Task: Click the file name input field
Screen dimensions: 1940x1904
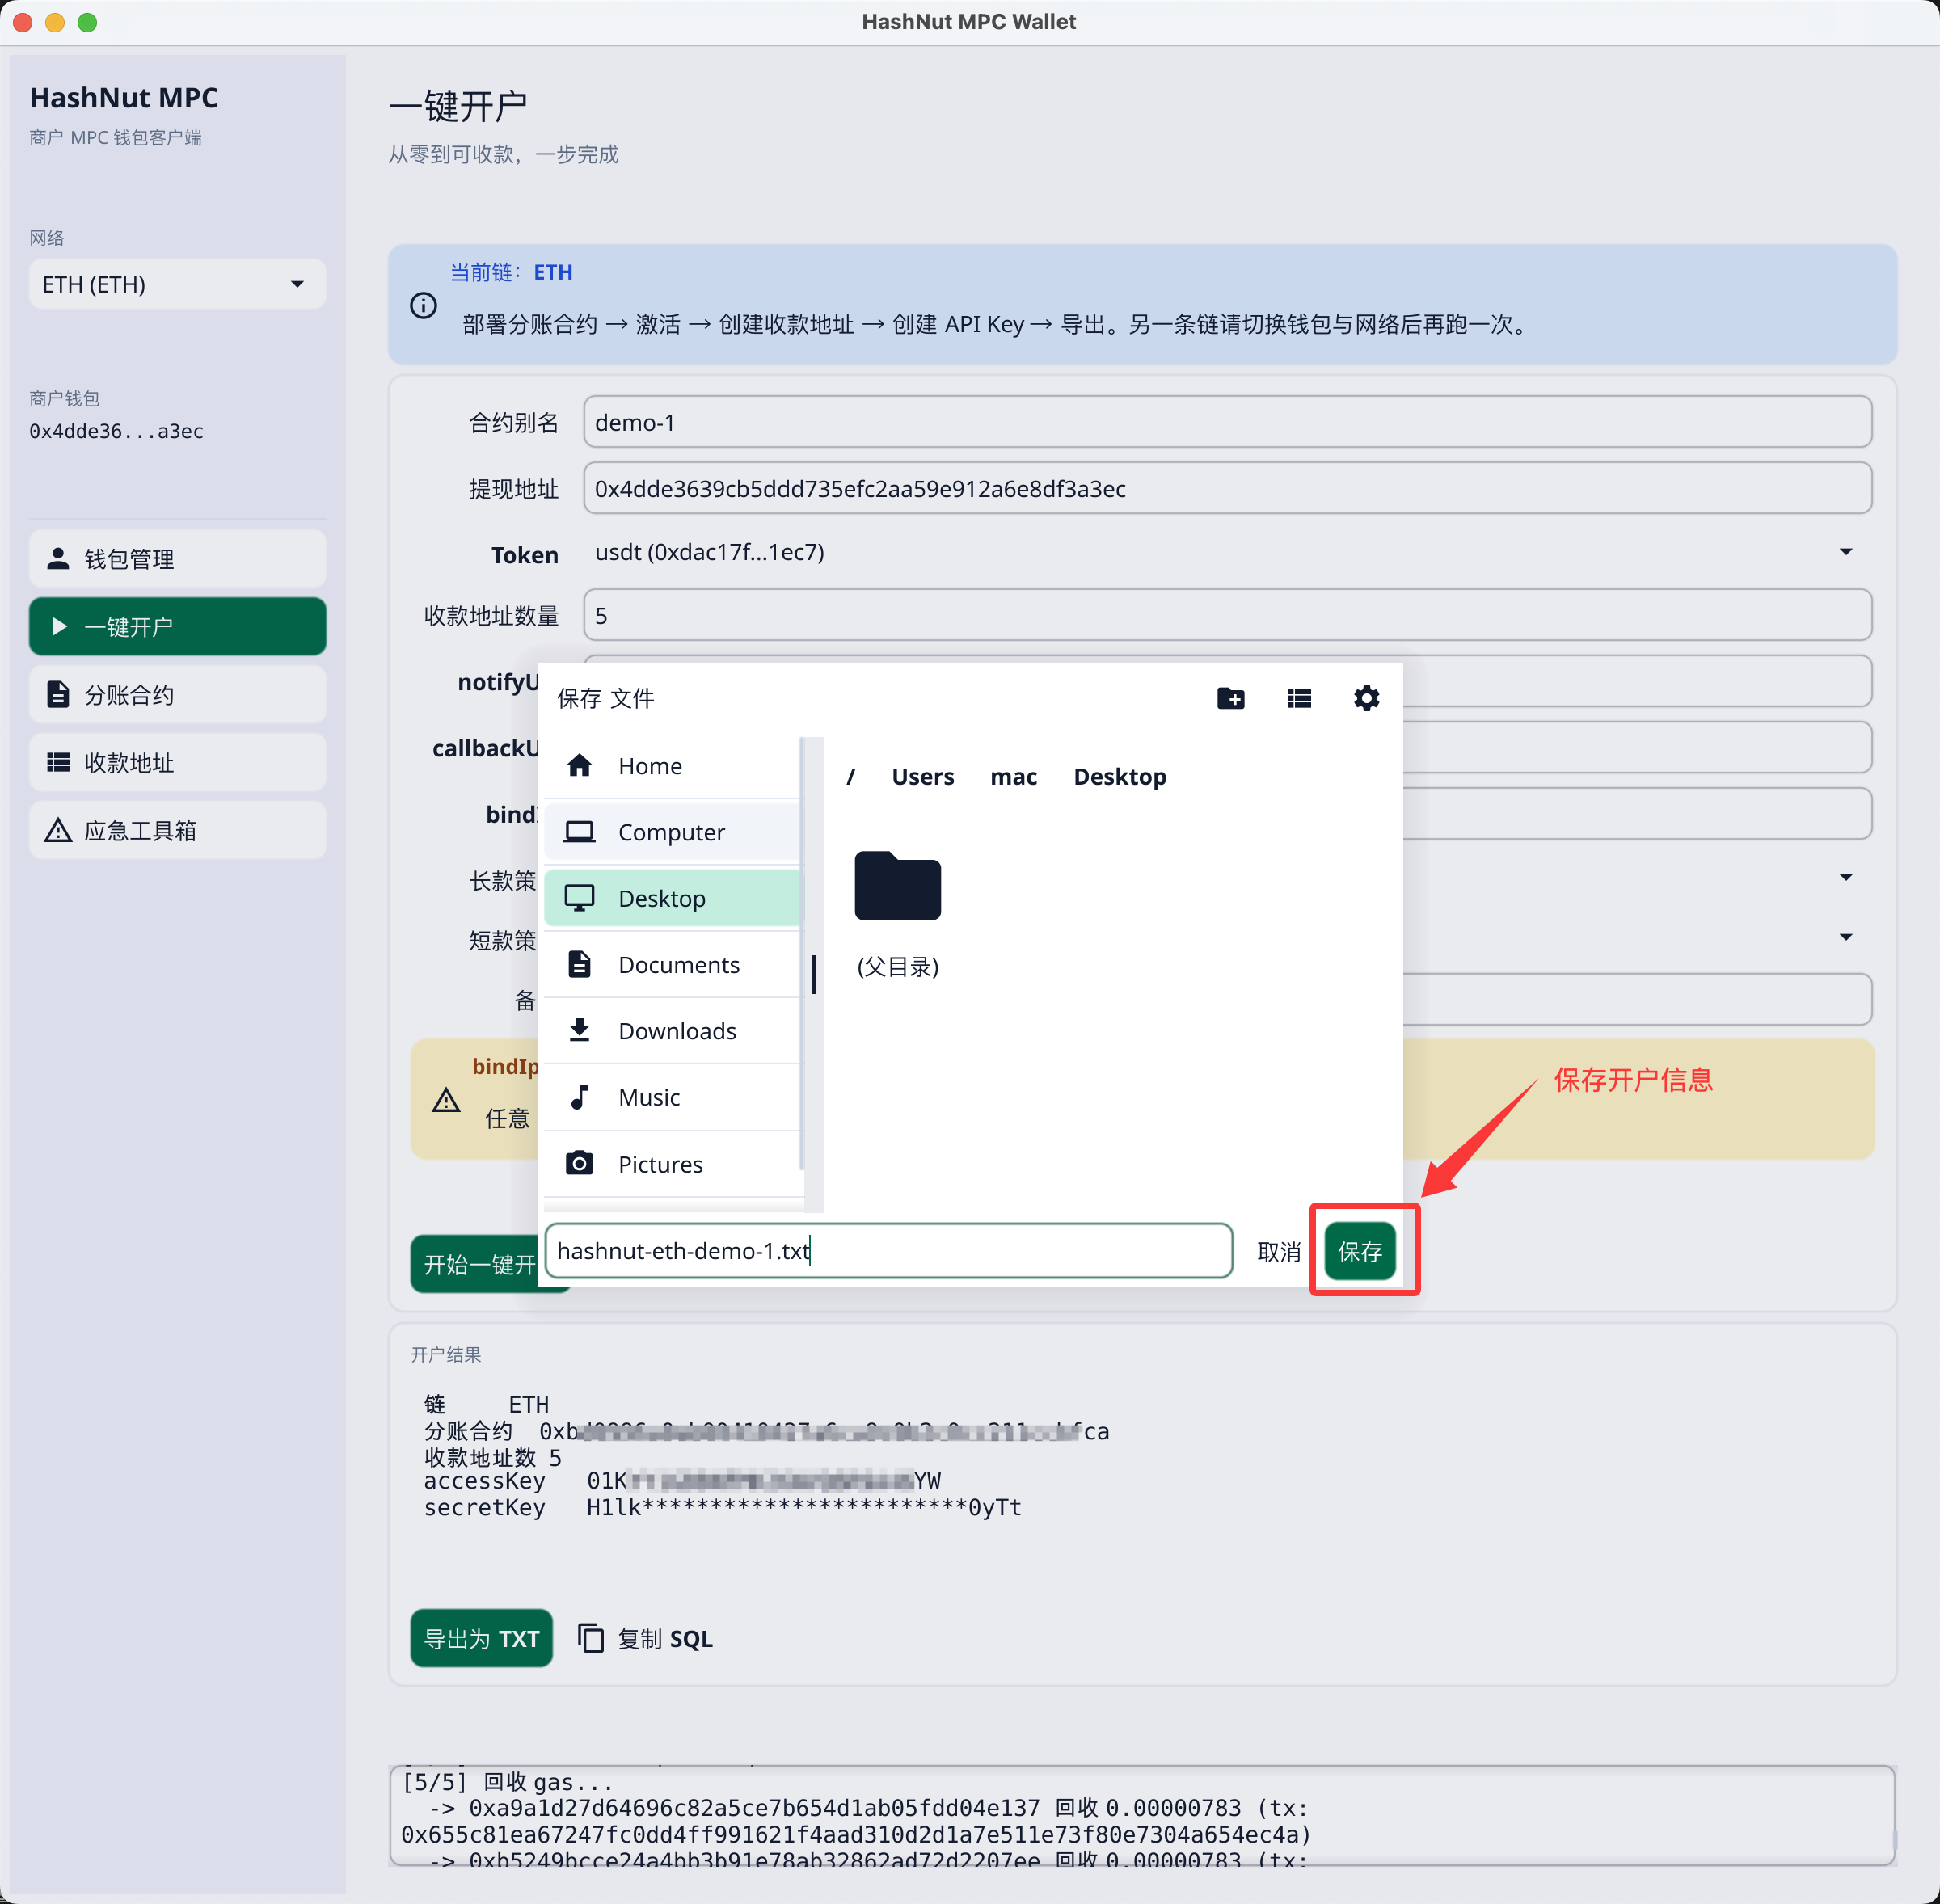Action: [888, 1250]
